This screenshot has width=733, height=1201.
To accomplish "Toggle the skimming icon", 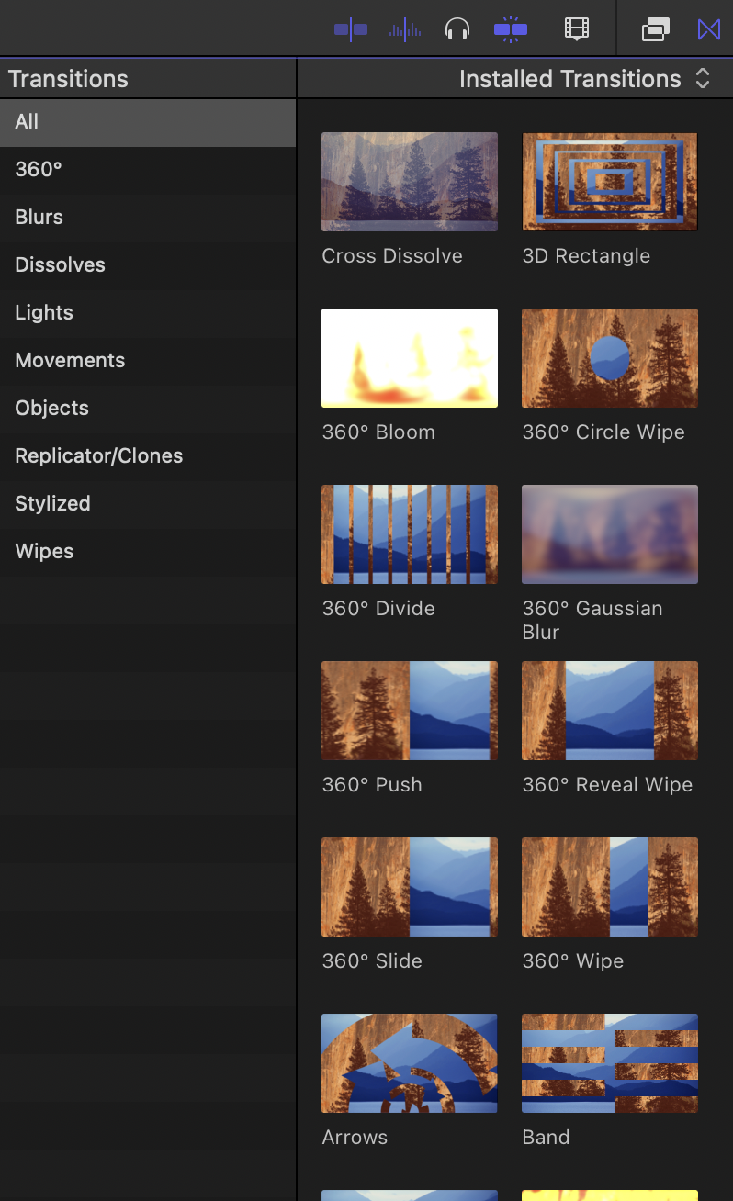I will pyautogui.click(x=351, y=29).
